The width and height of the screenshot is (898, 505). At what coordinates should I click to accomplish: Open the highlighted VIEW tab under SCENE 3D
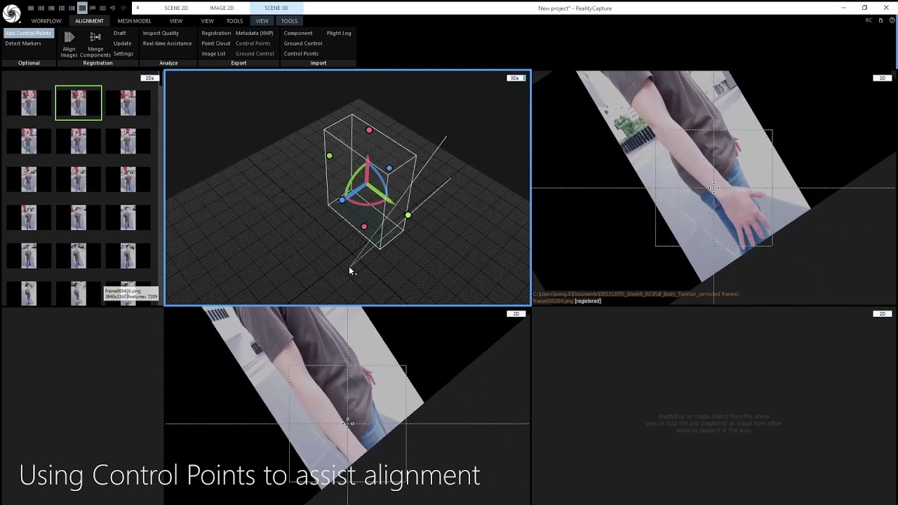(262, 21)
